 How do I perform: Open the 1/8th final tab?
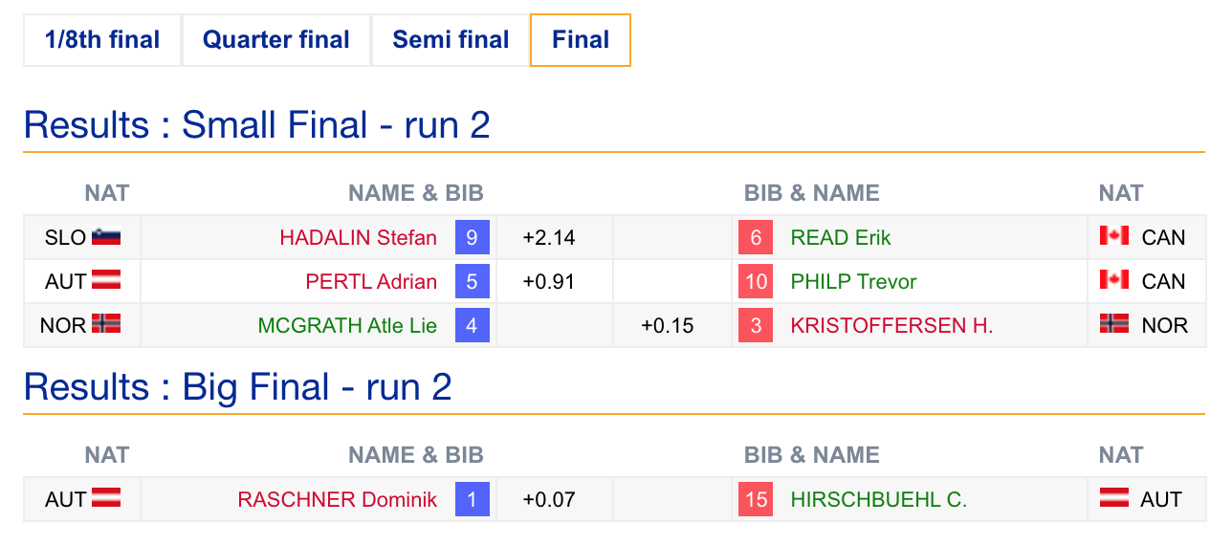[x=102, y=40]
